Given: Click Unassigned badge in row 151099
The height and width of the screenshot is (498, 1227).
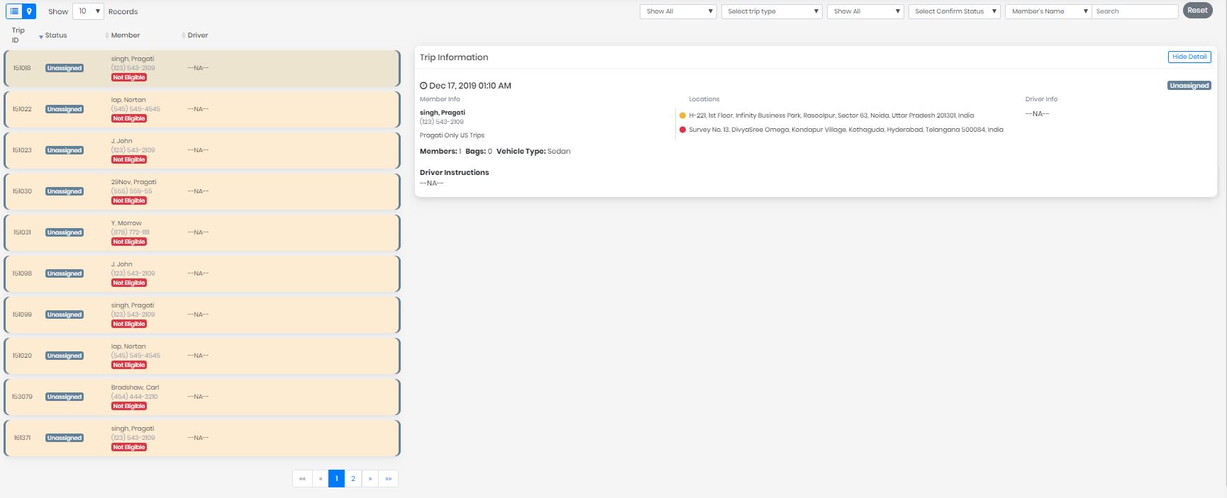Looking at the screenshot, I should click(65, 315).
